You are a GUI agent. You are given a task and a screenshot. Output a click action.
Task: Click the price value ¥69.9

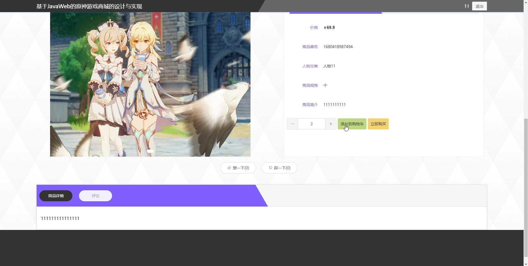329,28
